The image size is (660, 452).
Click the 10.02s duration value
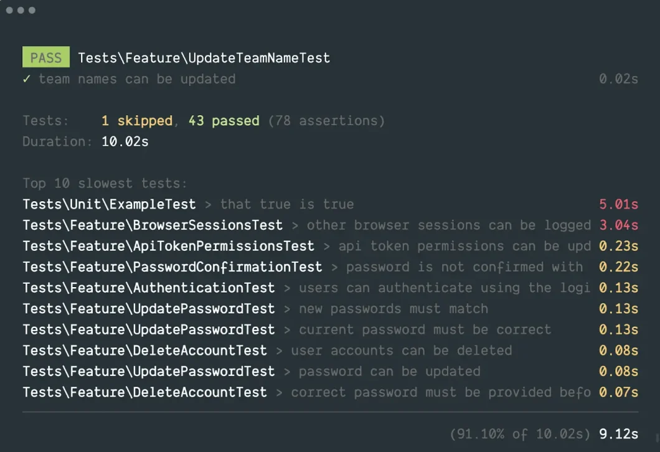click(125, 141)
